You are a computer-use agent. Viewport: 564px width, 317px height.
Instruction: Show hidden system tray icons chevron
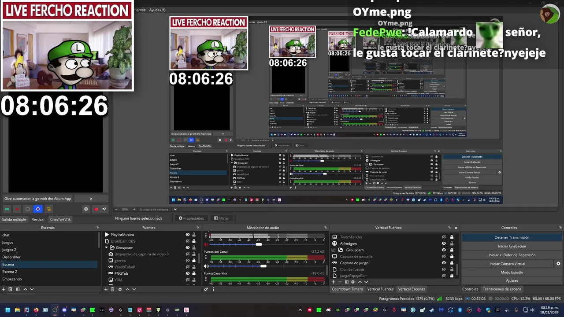point(300,310)
